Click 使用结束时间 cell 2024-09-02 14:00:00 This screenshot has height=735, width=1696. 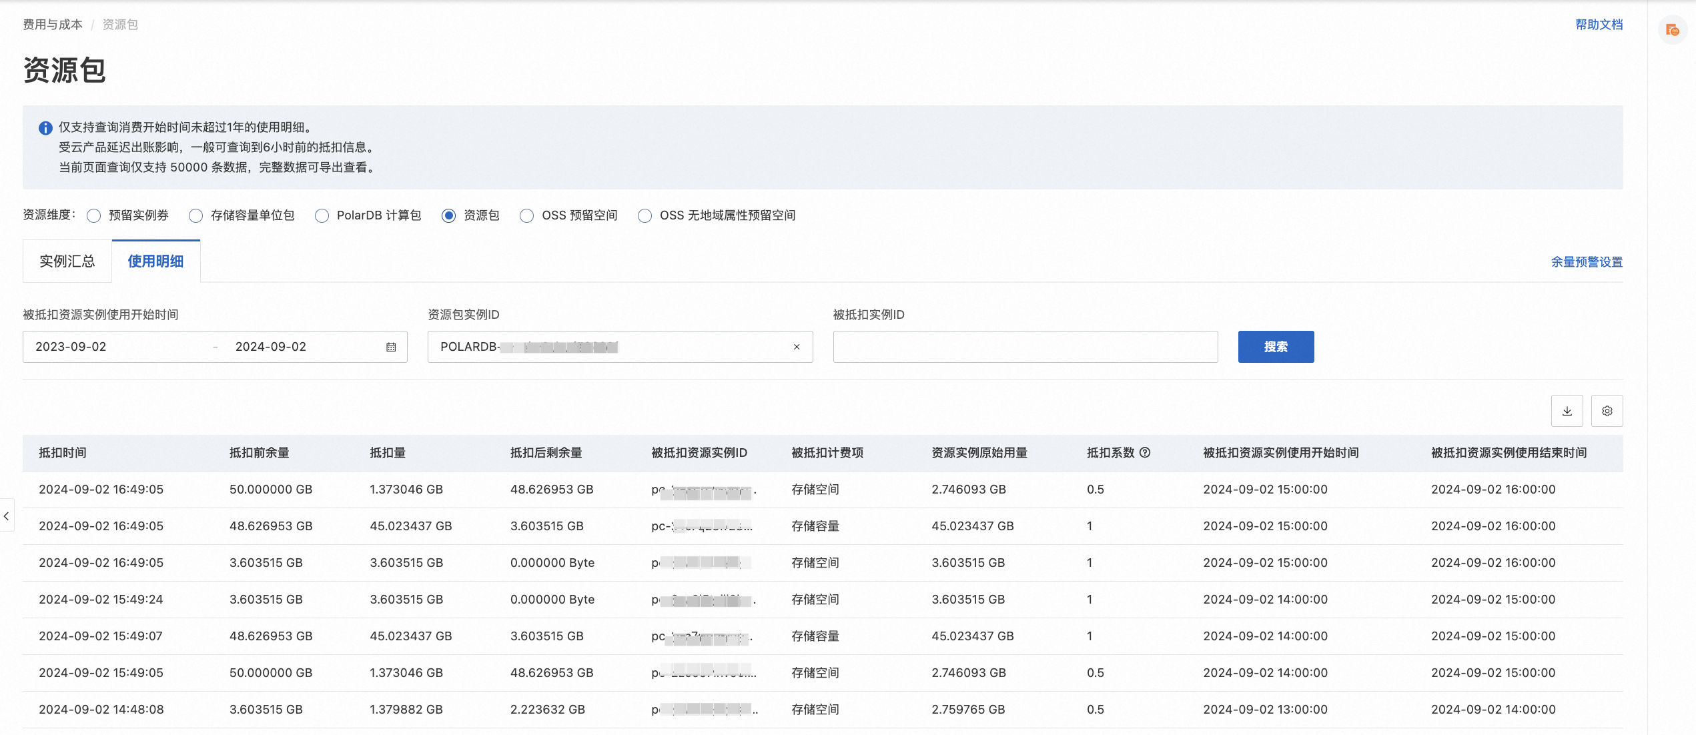point(1493,710)
